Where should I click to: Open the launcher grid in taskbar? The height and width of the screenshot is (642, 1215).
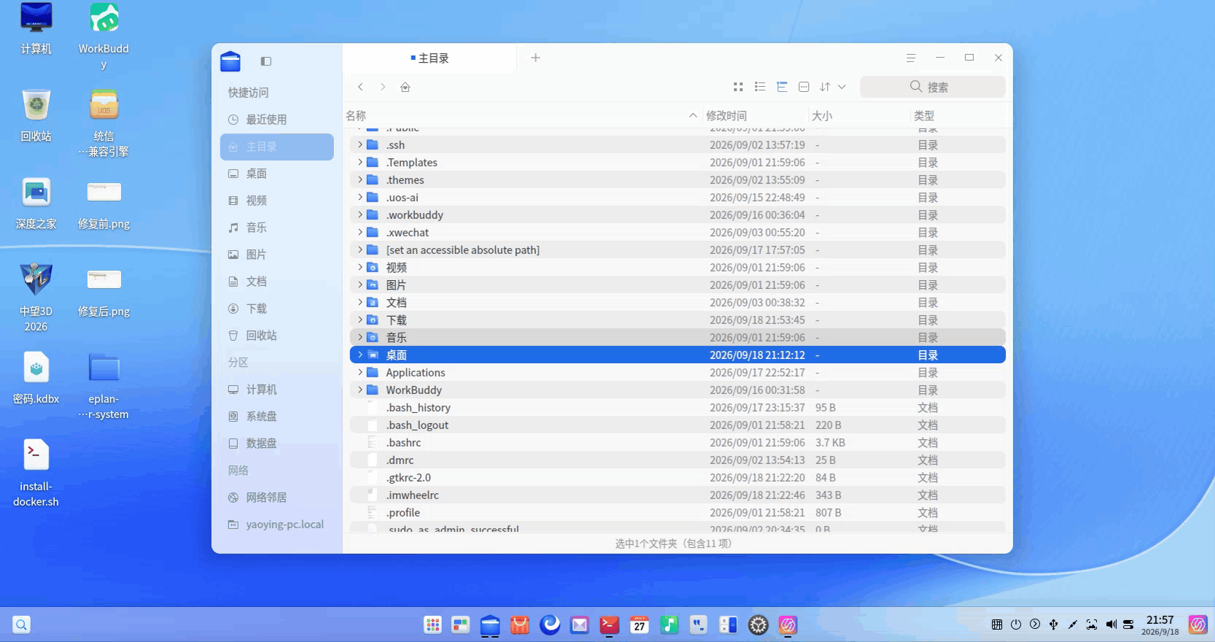click(432, 624)
